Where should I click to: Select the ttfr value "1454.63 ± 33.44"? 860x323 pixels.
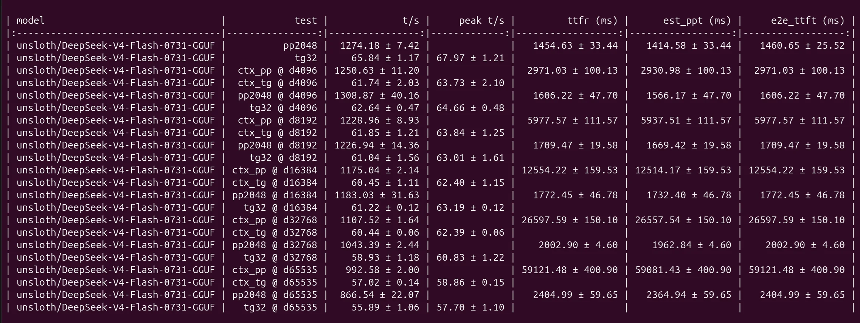575,45
